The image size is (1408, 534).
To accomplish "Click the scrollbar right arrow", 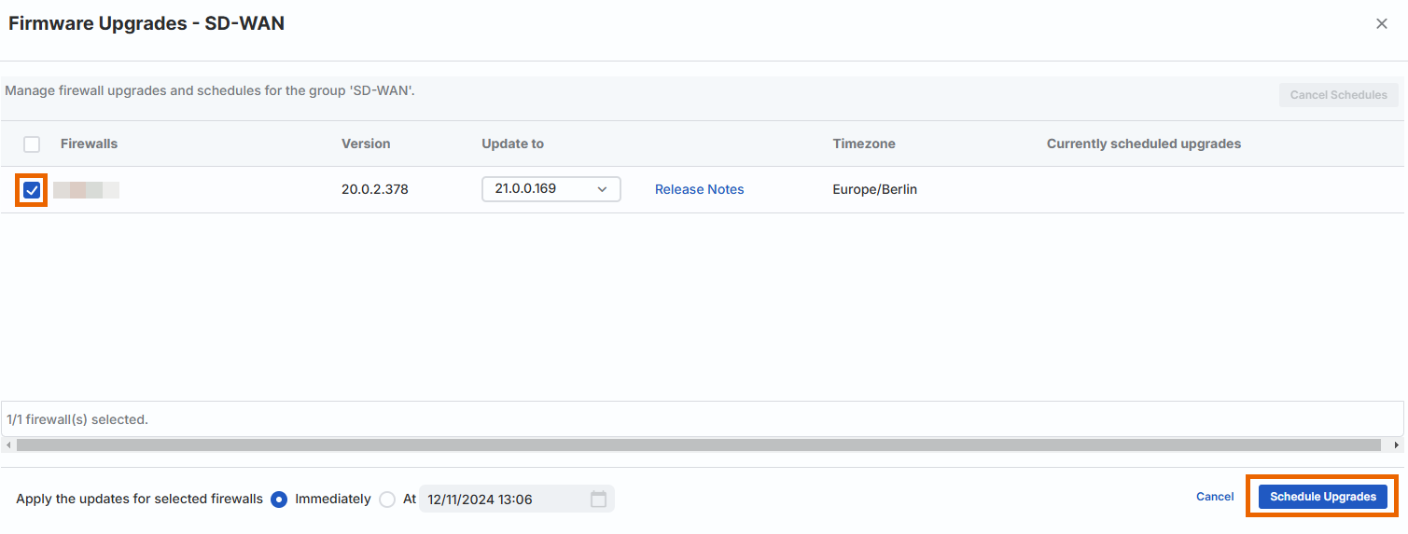I will pos(1397,445).
